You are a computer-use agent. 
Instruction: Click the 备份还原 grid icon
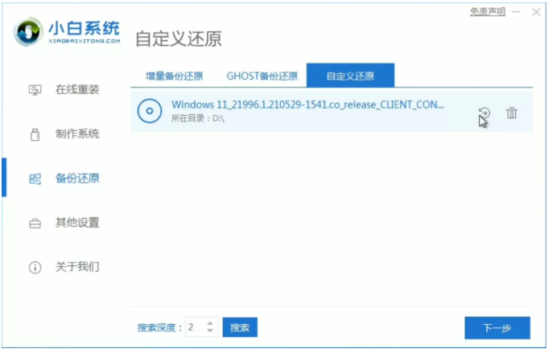(35, 179)
